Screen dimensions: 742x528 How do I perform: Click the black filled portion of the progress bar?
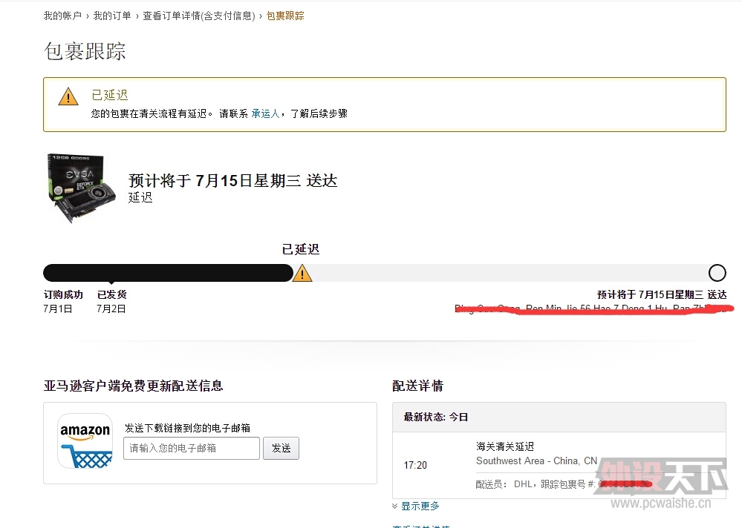(167, 273)
